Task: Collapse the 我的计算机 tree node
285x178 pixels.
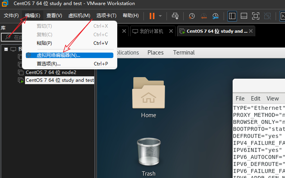Action: (6, 49)
